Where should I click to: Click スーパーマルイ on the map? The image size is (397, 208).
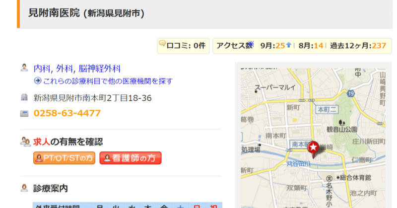(x=275, y=88)
